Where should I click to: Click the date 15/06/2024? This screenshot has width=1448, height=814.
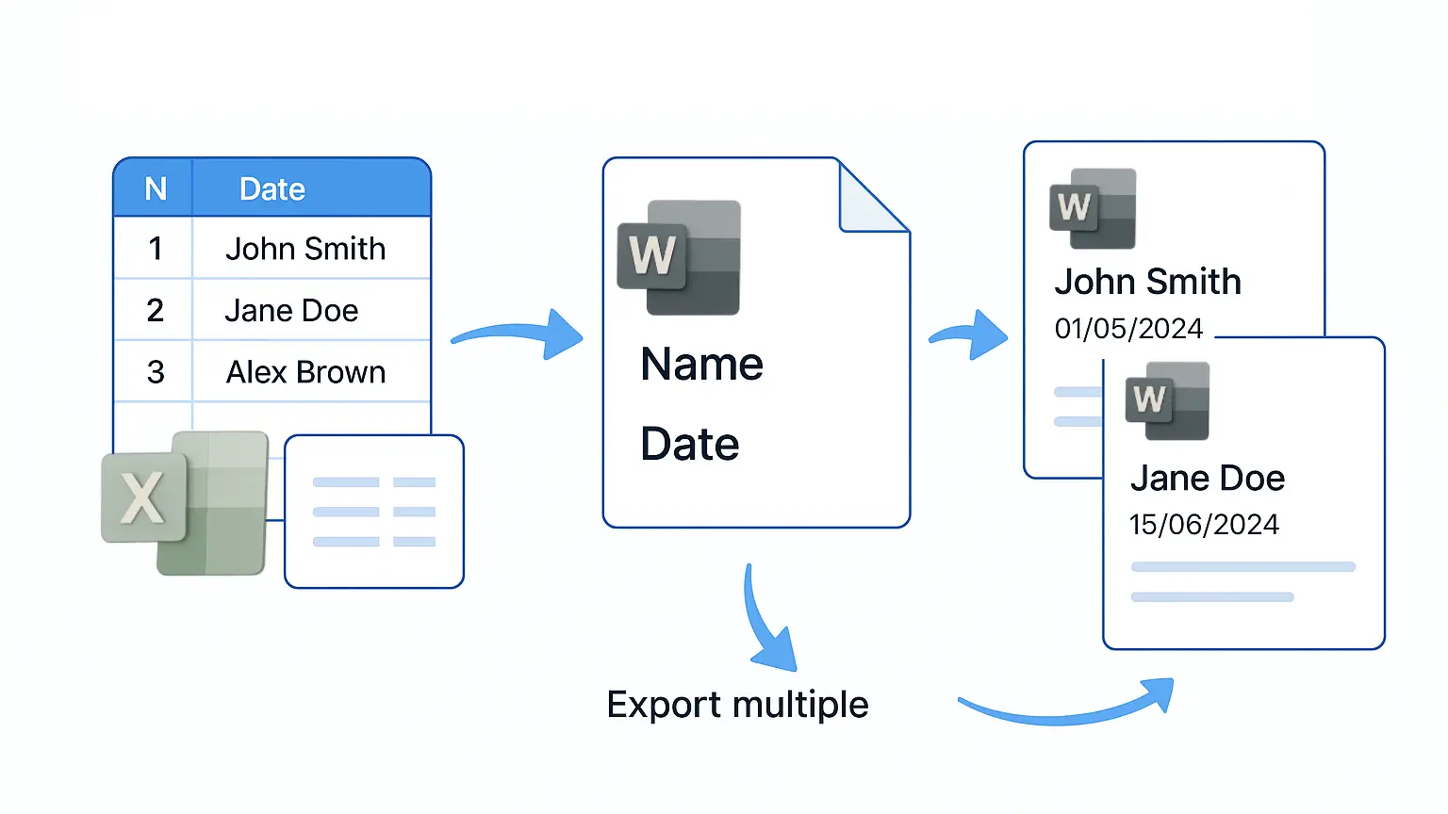pos(1204,525)
